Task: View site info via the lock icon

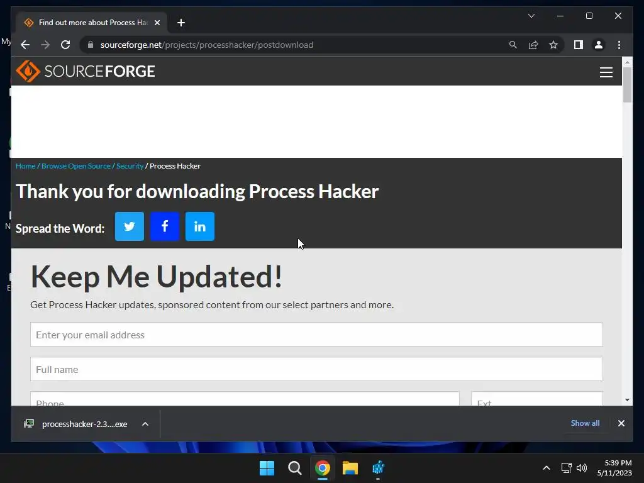Action: (91, 45)
